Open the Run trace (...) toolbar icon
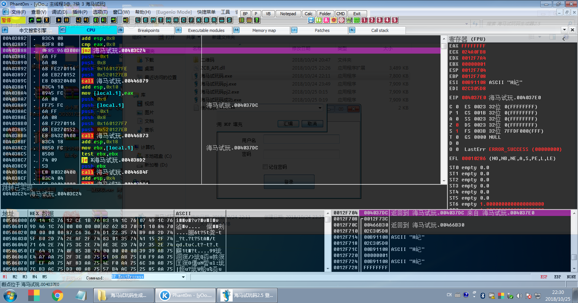The height and width of the screenshot is (303, 578). pos(222,20)
